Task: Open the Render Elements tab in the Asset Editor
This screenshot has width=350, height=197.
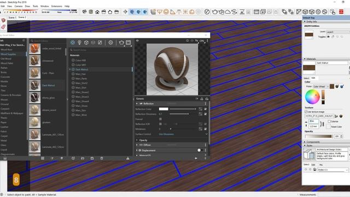Action: click(93, 43)
